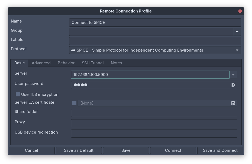Click Save as Default button
The image size is (252, 164).
tap(79, 150)
